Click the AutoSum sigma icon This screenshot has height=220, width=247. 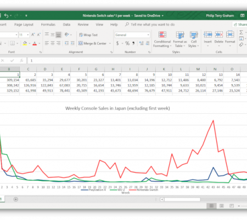(x=241, y=32)
